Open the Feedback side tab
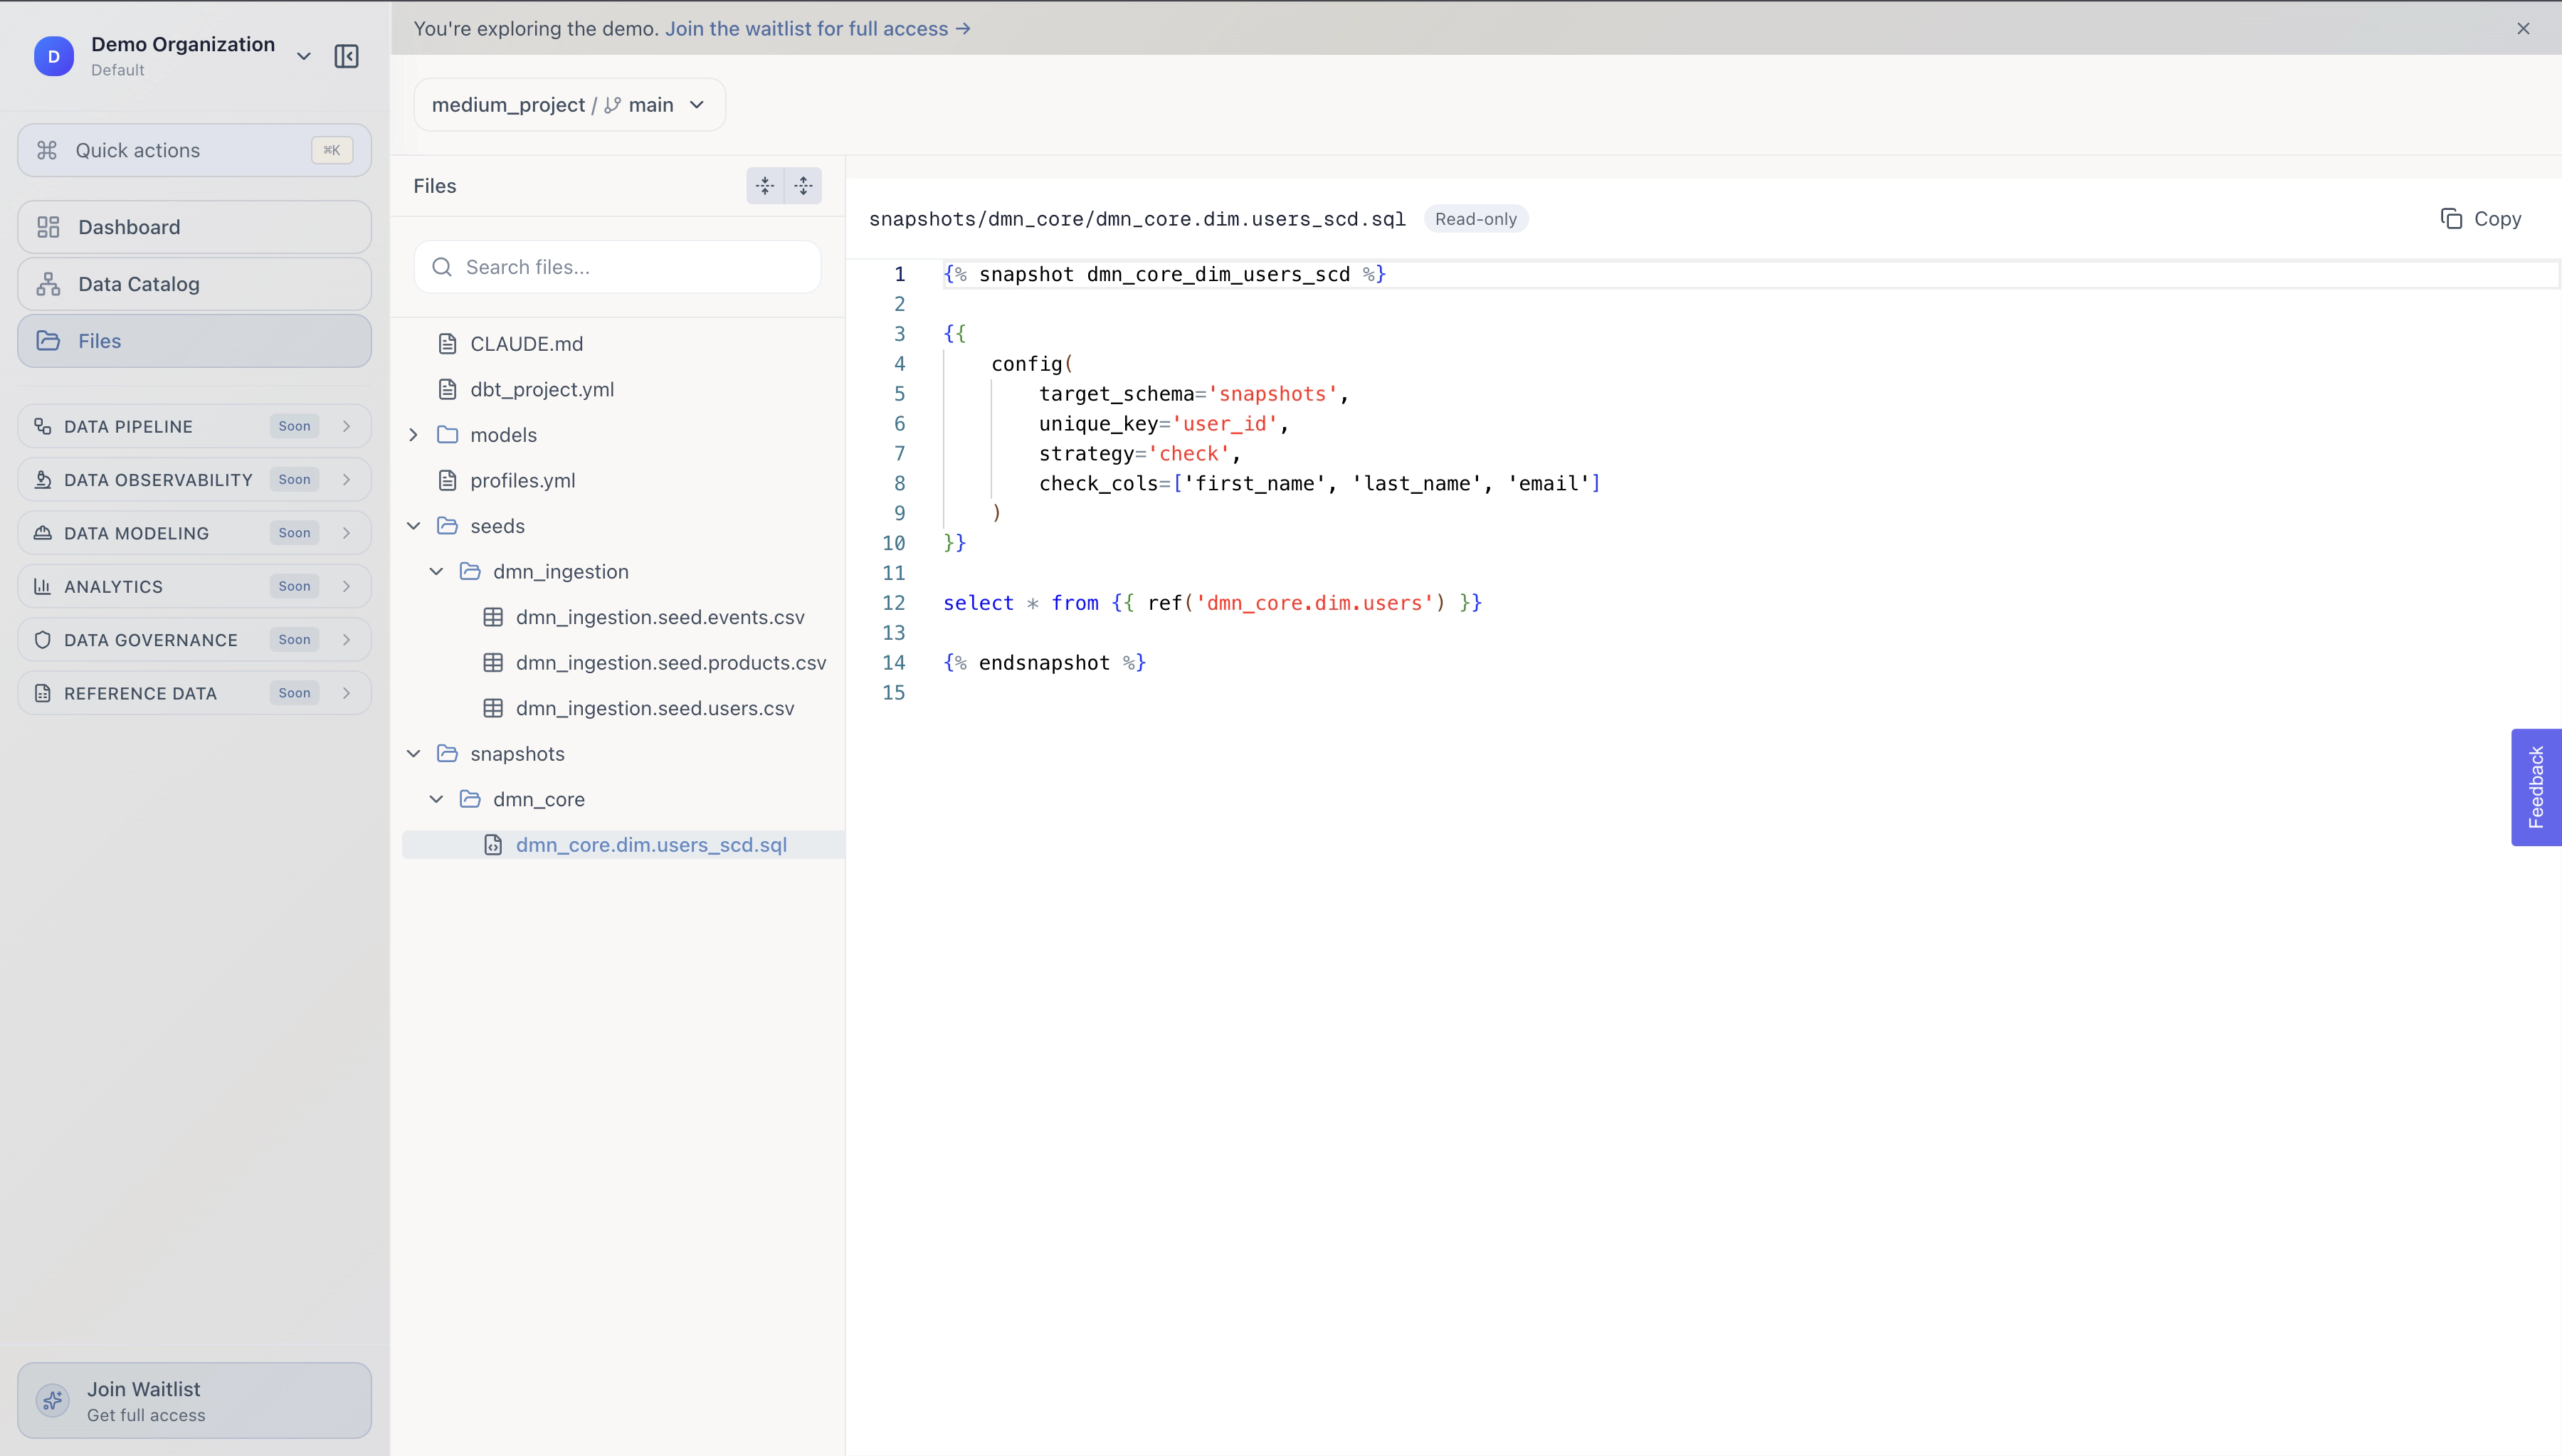Viewport: 2562px width, 1456px height. point(2536,787)
